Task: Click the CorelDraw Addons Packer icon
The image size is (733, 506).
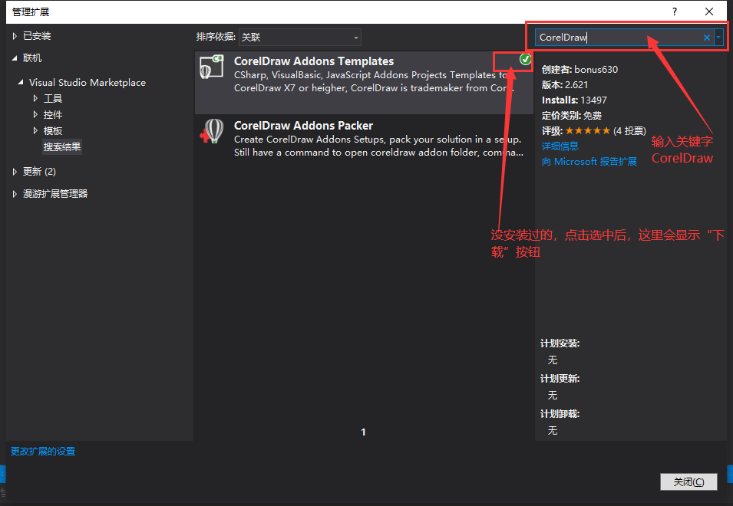Action: pyautogui.click(x=211, y=131)
